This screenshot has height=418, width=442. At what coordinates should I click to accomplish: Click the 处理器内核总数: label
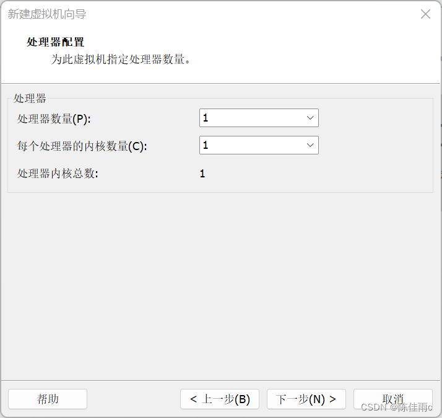click(x=58, y=174)
